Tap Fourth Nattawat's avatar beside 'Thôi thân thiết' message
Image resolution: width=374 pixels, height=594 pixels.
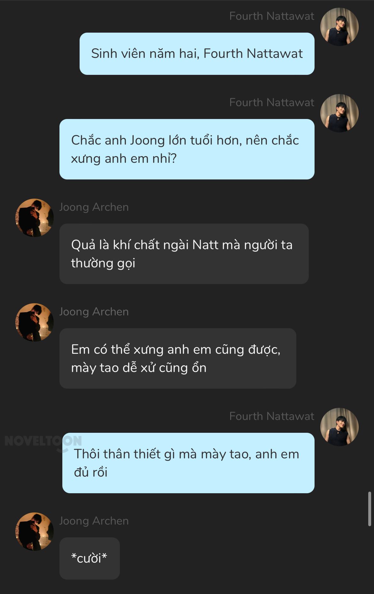coord(339,427)
